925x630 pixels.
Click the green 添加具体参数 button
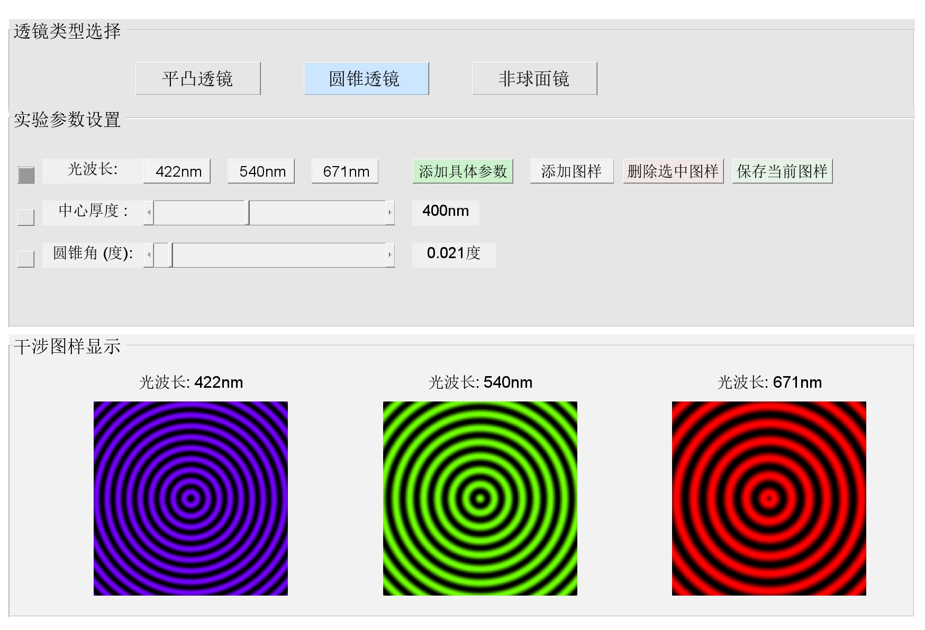[x=462, y=171]
